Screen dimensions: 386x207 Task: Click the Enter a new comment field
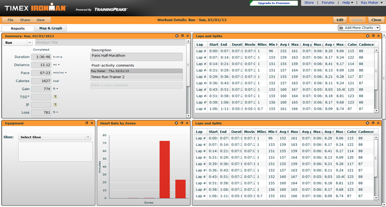pos(136,85)
